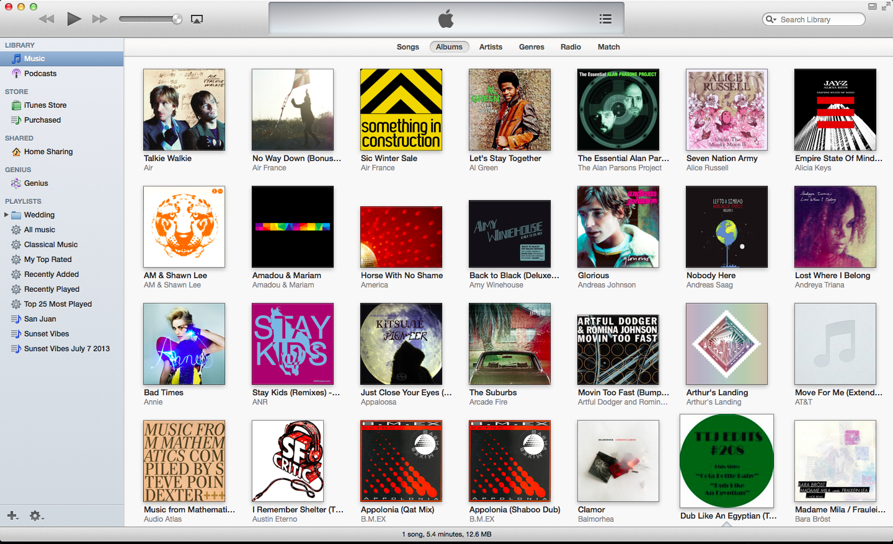Screen dimensions: 893x544
Task: Switch to the Songs tab
Action: click(x=407, y=46)
